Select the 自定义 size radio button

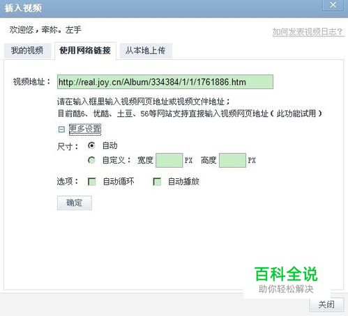(x=91, y=160)
